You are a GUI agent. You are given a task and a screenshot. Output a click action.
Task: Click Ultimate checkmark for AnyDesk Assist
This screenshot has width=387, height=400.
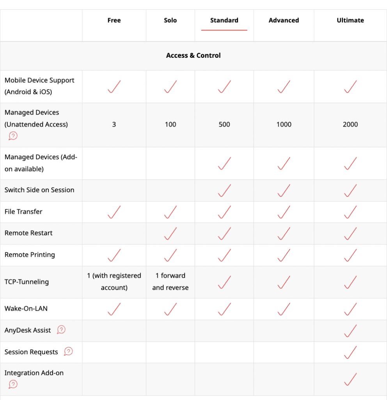(x=350, y=331)
